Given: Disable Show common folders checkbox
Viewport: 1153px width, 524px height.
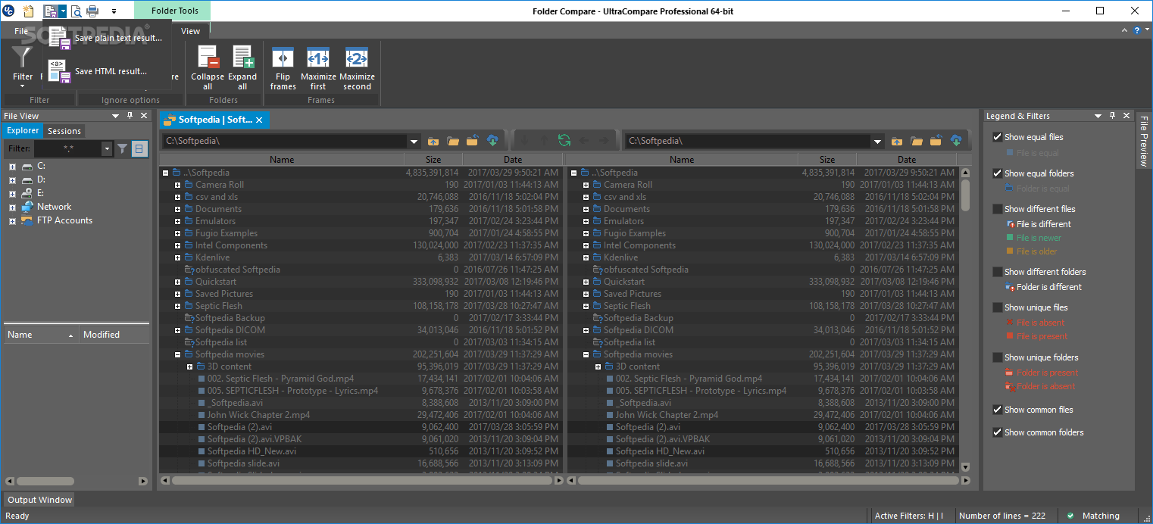Looking at the screenshot, I should 998,432.
